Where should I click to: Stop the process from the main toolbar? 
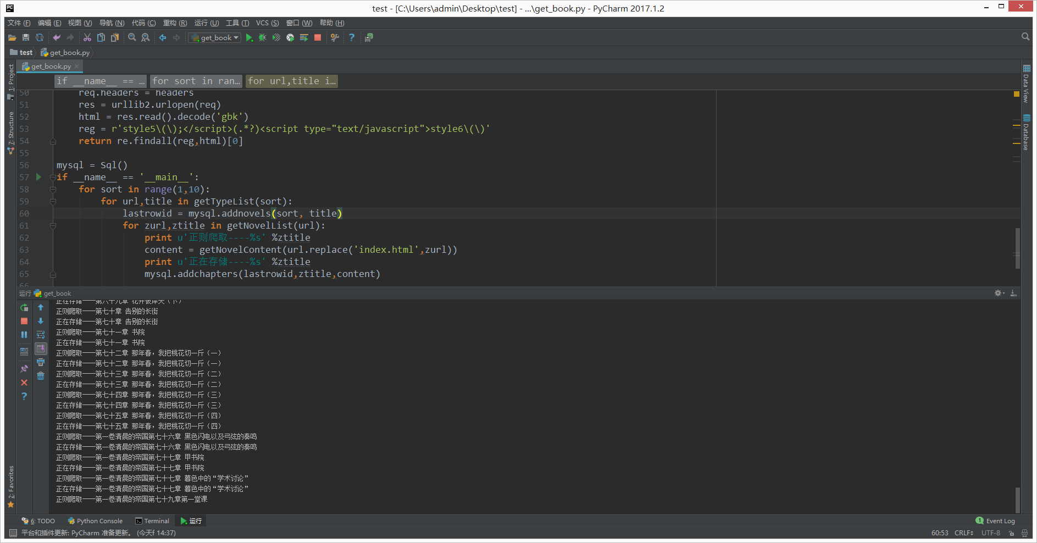point(318,37)
